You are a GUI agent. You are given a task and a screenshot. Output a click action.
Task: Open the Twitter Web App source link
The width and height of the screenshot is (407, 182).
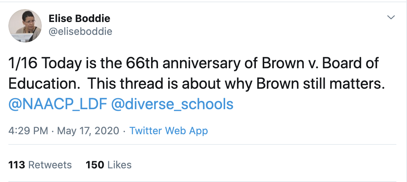point(169,131)
